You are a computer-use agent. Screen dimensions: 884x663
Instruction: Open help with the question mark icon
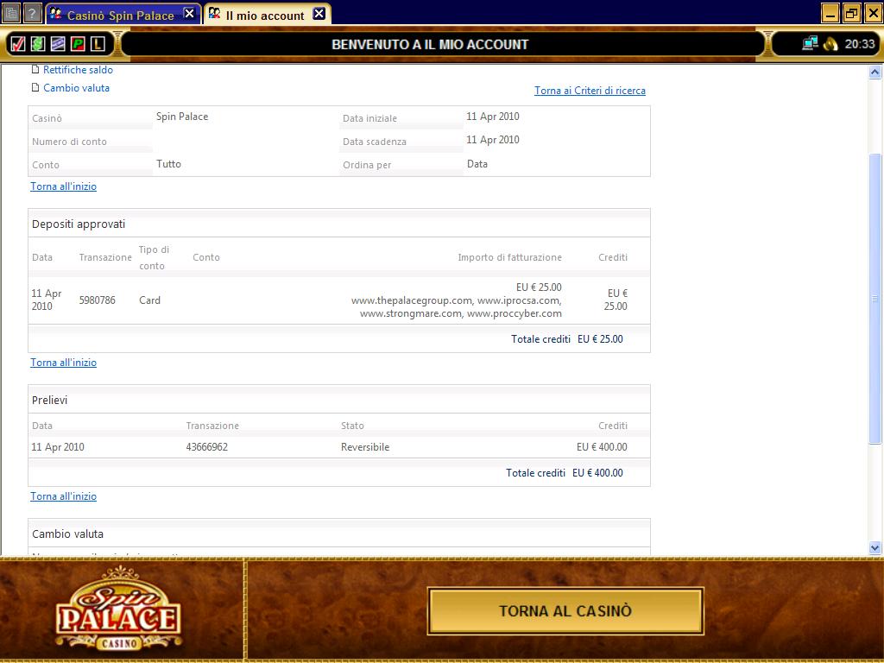point(34,12)
